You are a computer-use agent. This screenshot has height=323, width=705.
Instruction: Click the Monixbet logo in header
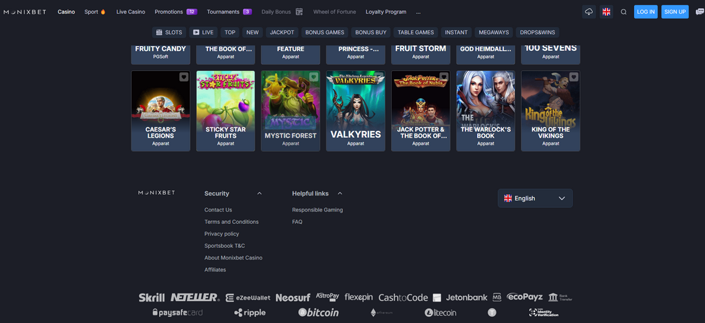tap(26, 12)
